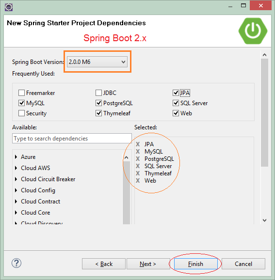
Task: Enable the Freemarker checkbox
Action: [21, 93]
